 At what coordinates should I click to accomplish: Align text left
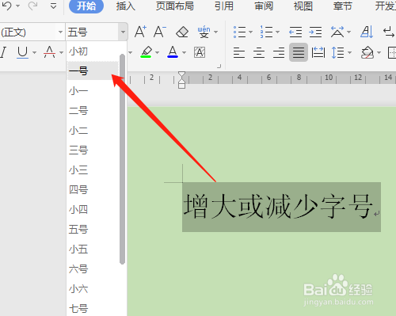coord(239,52)
